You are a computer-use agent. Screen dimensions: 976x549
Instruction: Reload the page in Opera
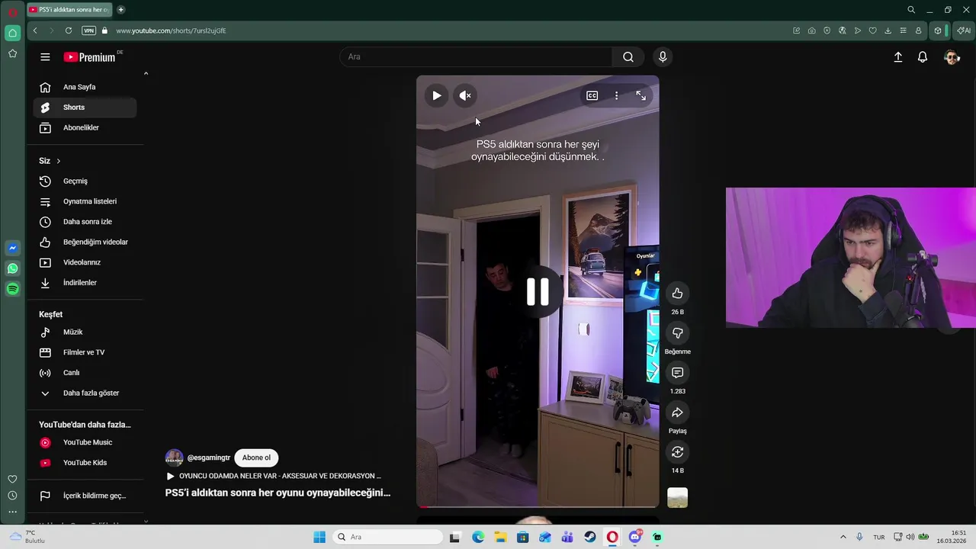[x=68, y=30]
